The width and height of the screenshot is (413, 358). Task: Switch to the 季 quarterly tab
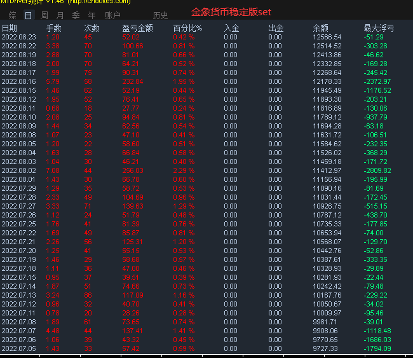(76, 15)
